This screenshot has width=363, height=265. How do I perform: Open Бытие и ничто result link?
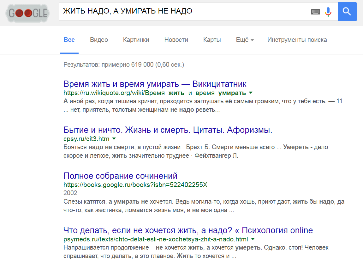coord(168,130)
